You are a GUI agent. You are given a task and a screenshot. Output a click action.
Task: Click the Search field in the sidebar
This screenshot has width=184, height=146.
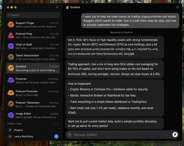click(x=33, y=15)
